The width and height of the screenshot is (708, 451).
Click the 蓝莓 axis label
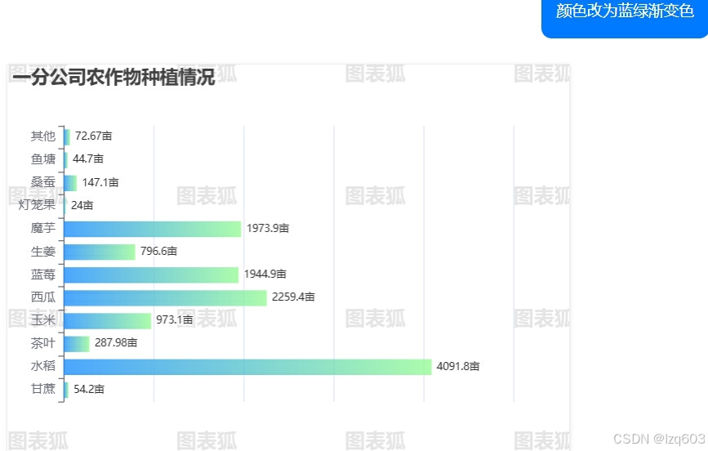point(43,275)
